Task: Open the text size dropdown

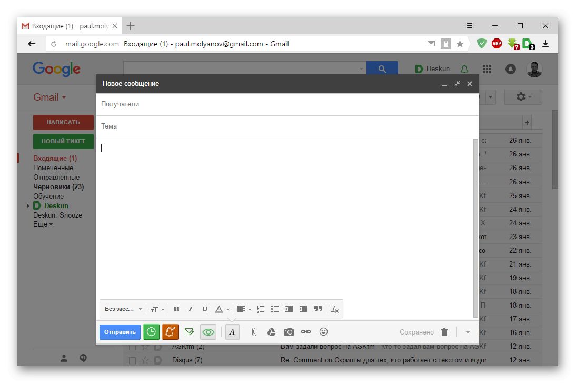Action: [157, 309]
